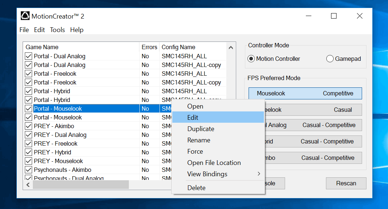Screen dimensions: 388x209
Task: Select Hybrid Casual - Competitive mode
Action: click(313, 141)
